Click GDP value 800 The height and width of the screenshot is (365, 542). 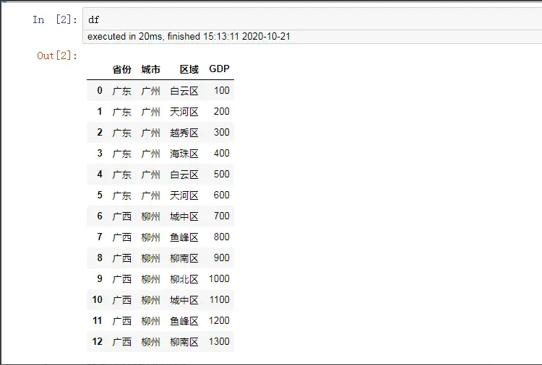222,237
